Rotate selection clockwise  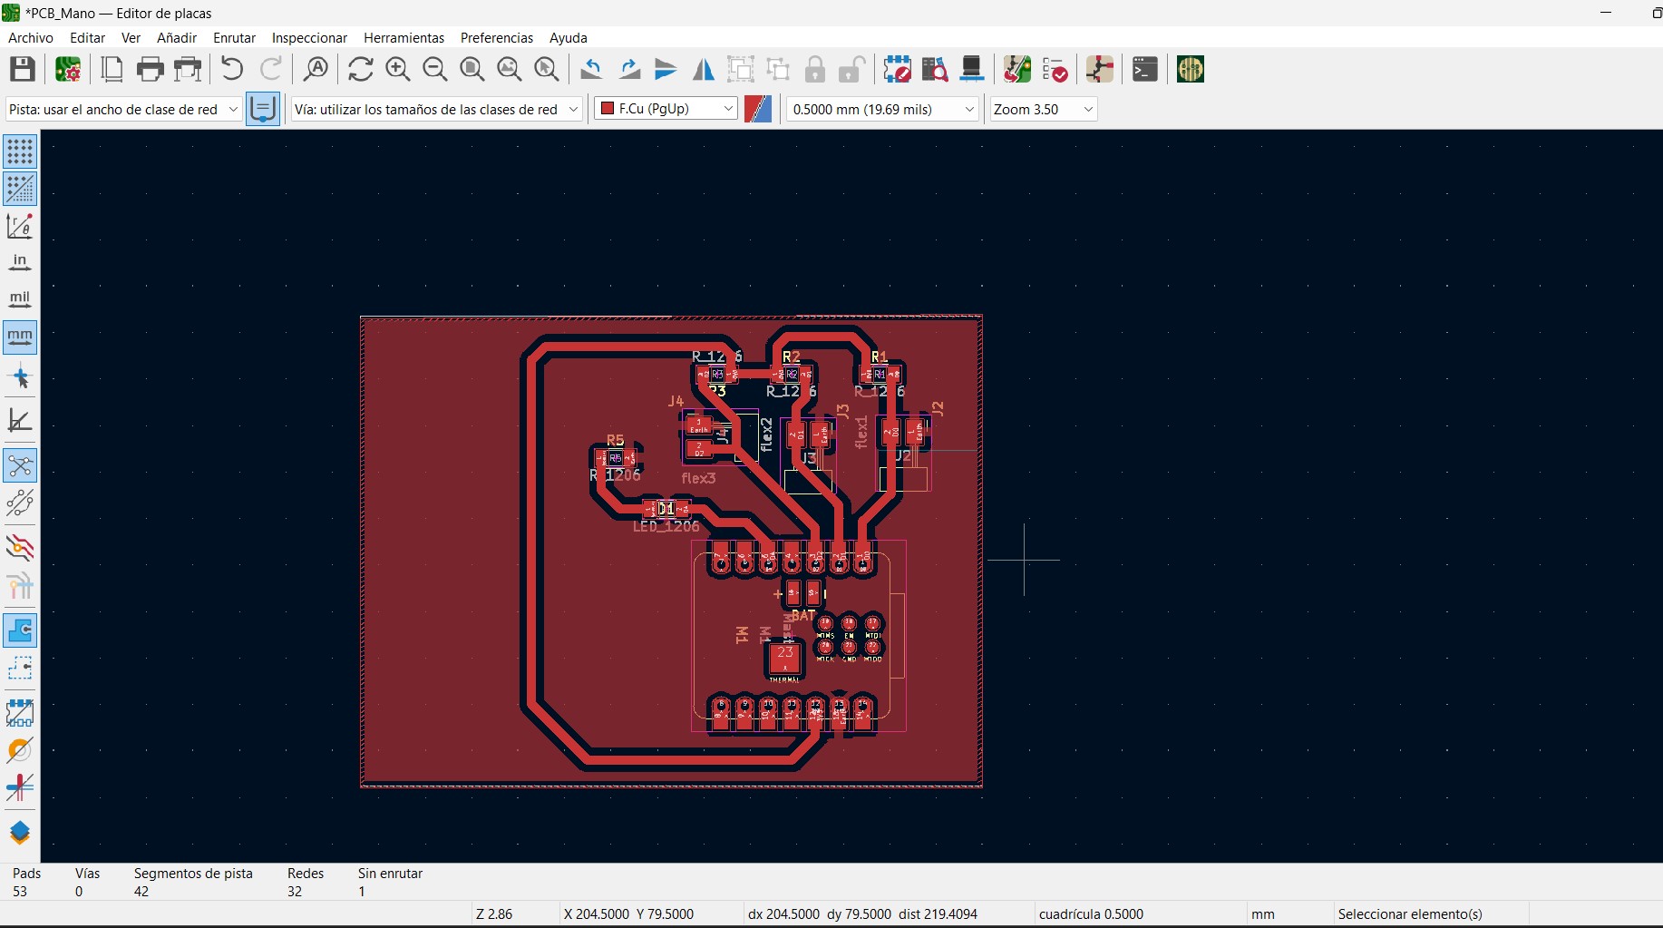click(x=628, y=69)
